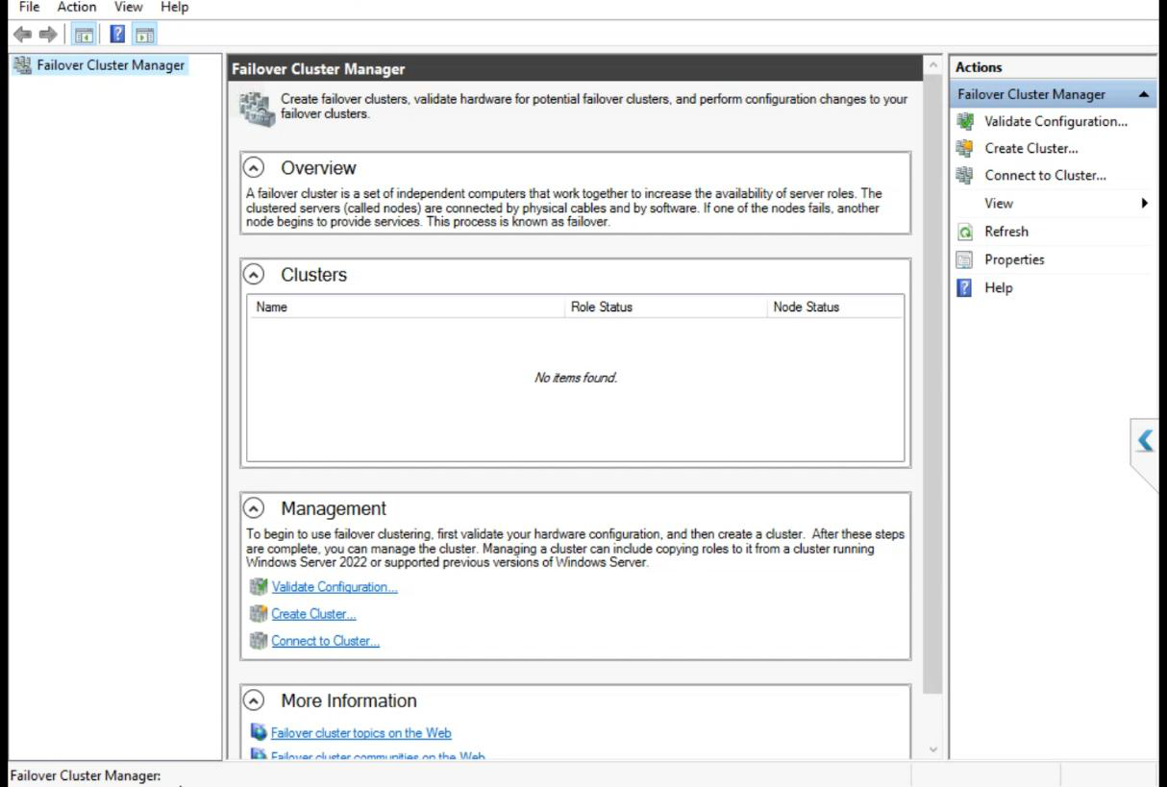Open the View menu
Viewport: 1167px width, 787px height.
(129, 8)
